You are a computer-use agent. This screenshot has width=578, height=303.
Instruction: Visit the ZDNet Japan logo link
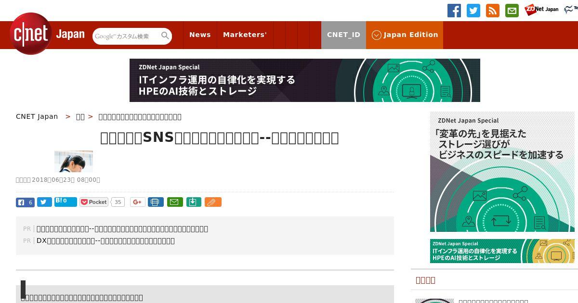tap(541, 9)
